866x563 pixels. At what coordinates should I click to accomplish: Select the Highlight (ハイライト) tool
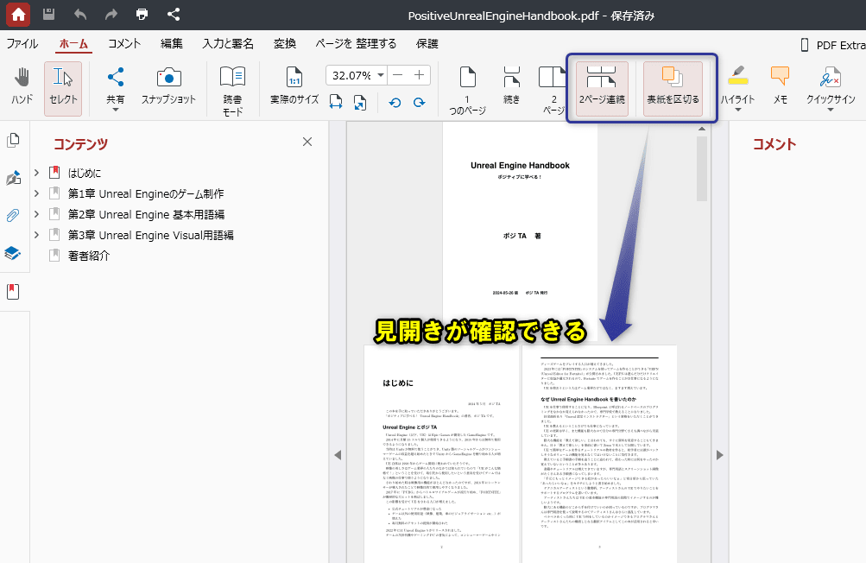click(738, 86)
